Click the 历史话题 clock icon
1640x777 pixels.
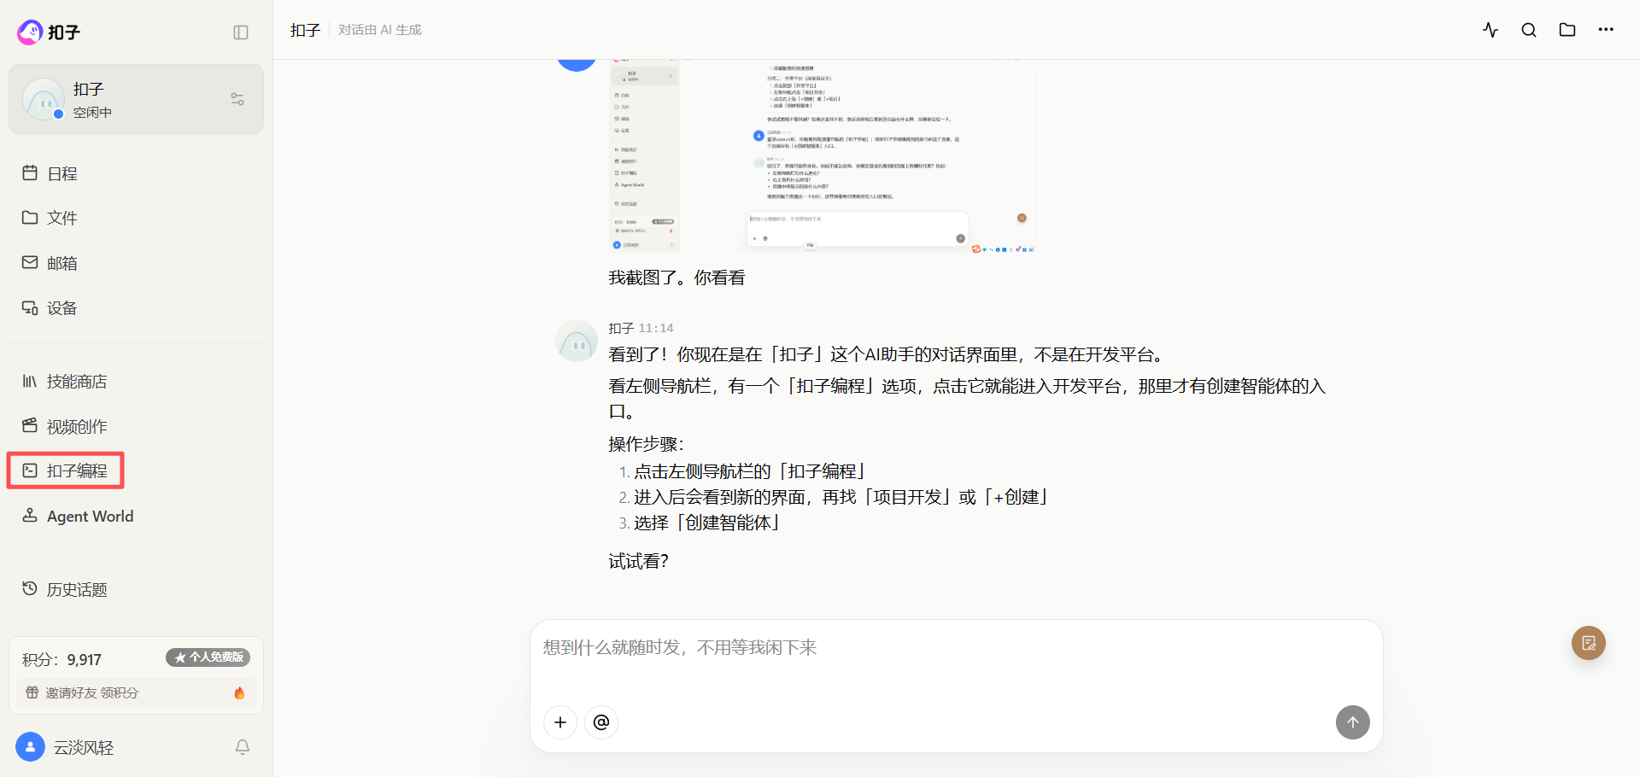[x=30, y=588]
